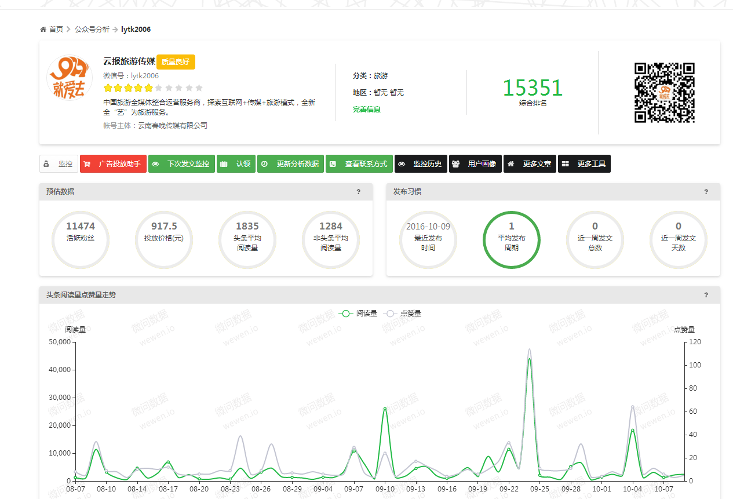The width and height of the screenshot is (733, 499).
Task: Click the 下次发文监控 button
Action: tap(182, 163)
